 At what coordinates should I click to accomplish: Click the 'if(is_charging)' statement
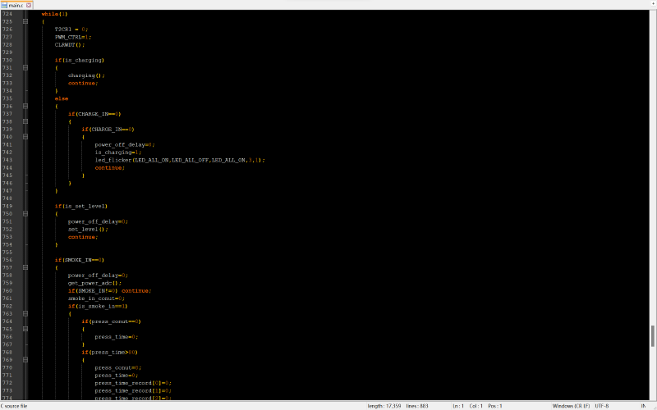pyautogui.click(x=80, y=60)
